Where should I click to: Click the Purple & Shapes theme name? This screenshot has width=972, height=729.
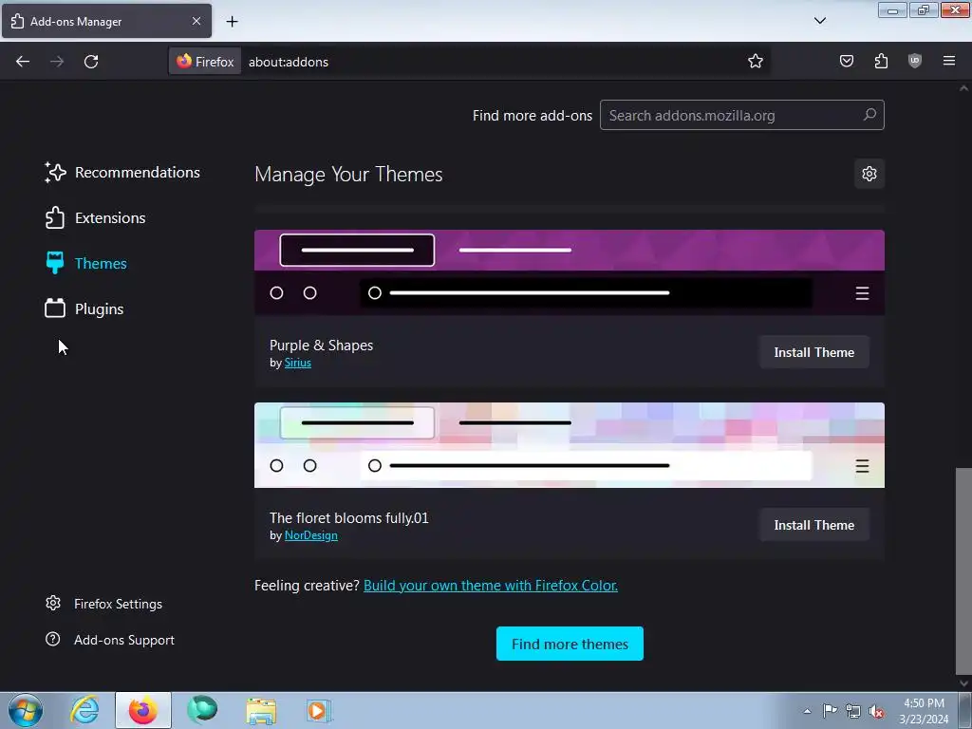click(x=321, y=346)
